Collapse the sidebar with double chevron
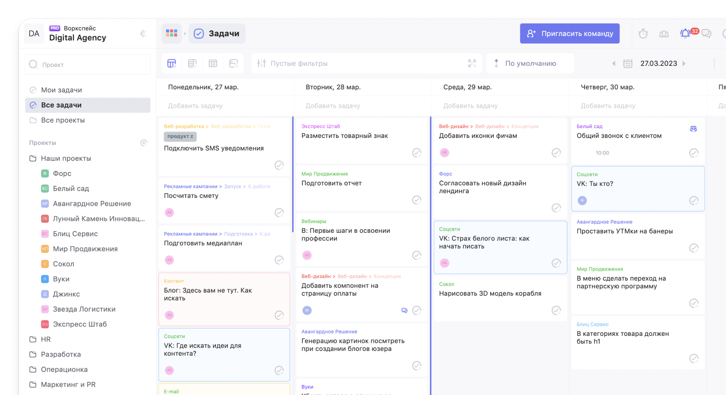Screen dimensions: 726x395 (143, 34)
